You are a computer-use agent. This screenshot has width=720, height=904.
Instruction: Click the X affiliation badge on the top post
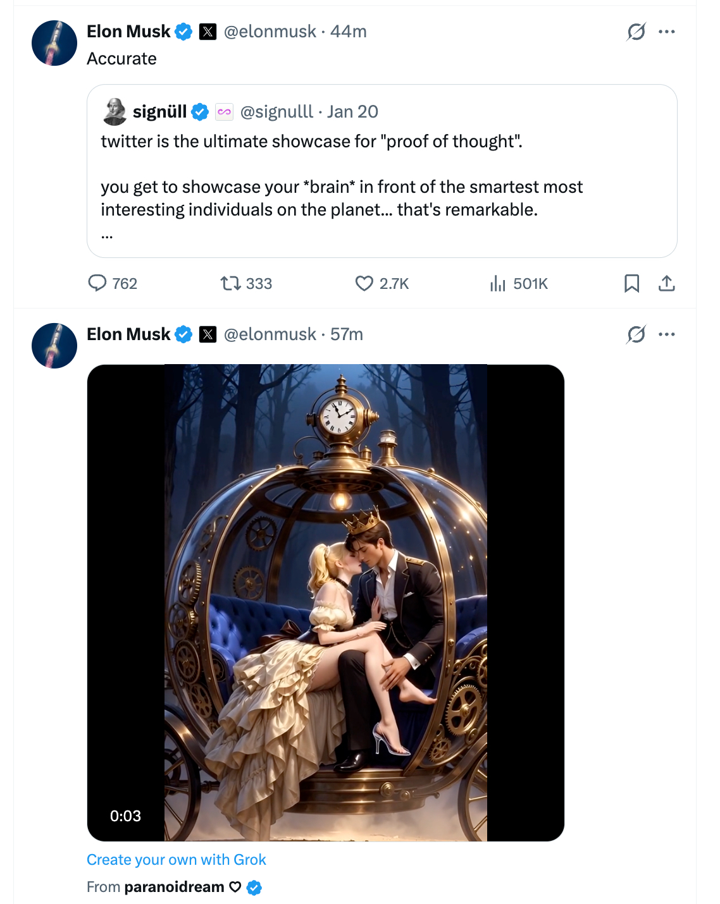pyautogui.click(x=208, y=32)
